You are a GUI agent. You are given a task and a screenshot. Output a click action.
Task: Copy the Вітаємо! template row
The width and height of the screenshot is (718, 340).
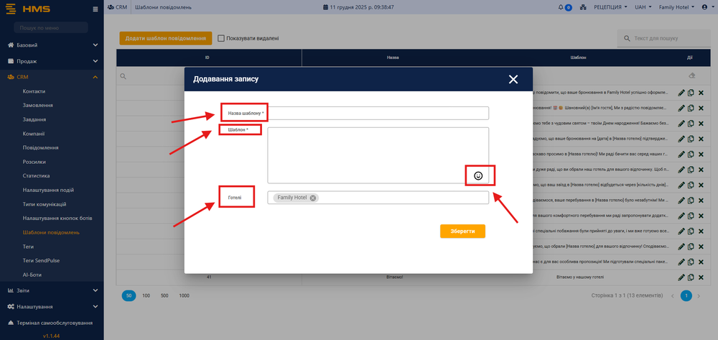click(x=691, y=277)
